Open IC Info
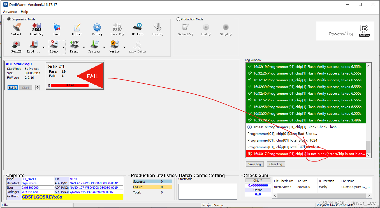Image resolution: width=380 pixels, height=208 pixels. [x=137, y=29]
